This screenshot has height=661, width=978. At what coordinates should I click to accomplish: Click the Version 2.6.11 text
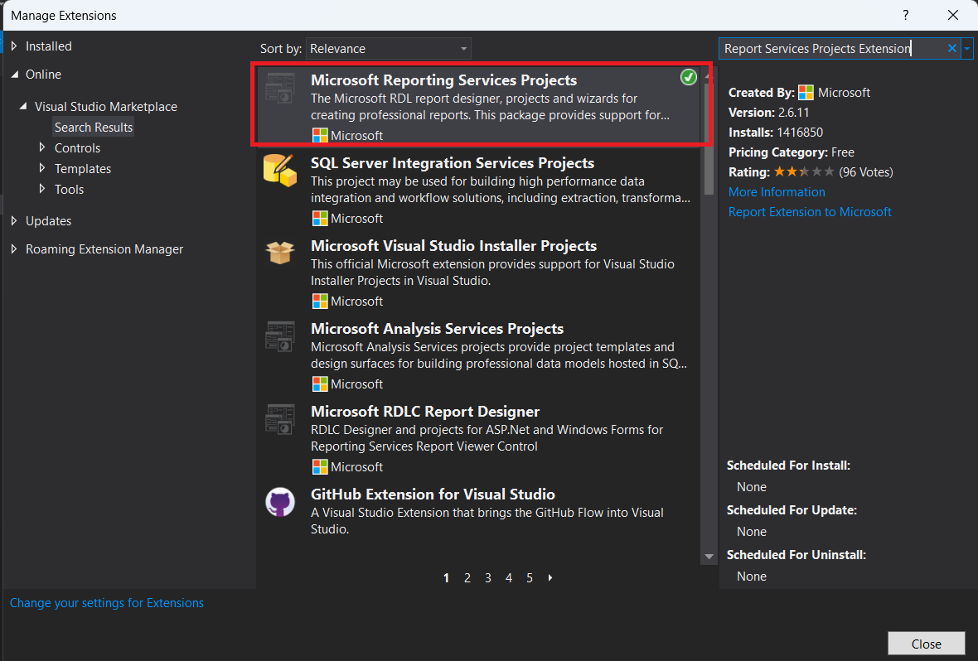(768, 113)
